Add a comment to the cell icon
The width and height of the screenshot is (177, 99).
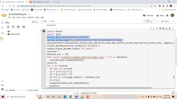[x=160, y=28]
